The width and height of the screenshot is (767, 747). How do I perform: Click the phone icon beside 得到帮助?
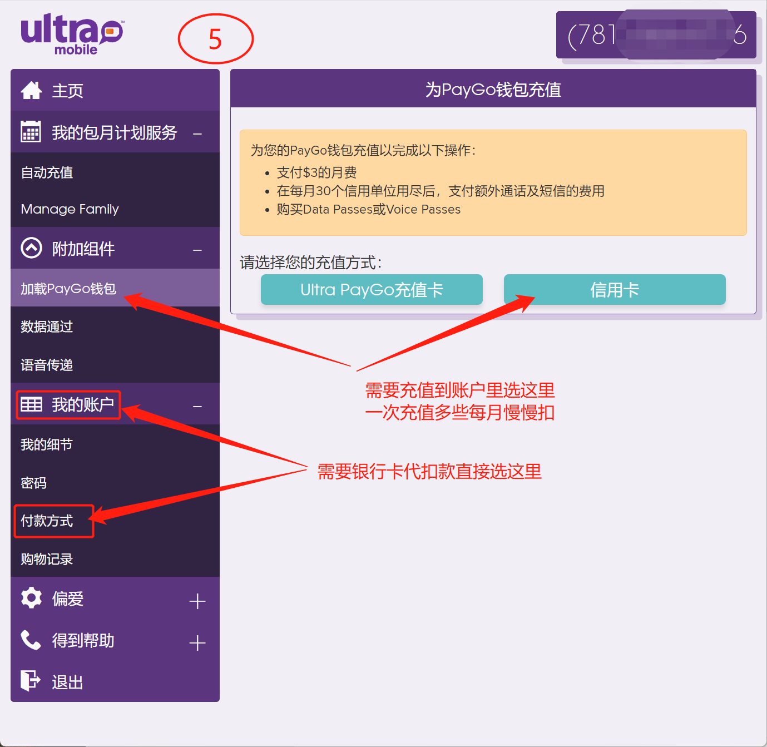[x=31, y=640]
